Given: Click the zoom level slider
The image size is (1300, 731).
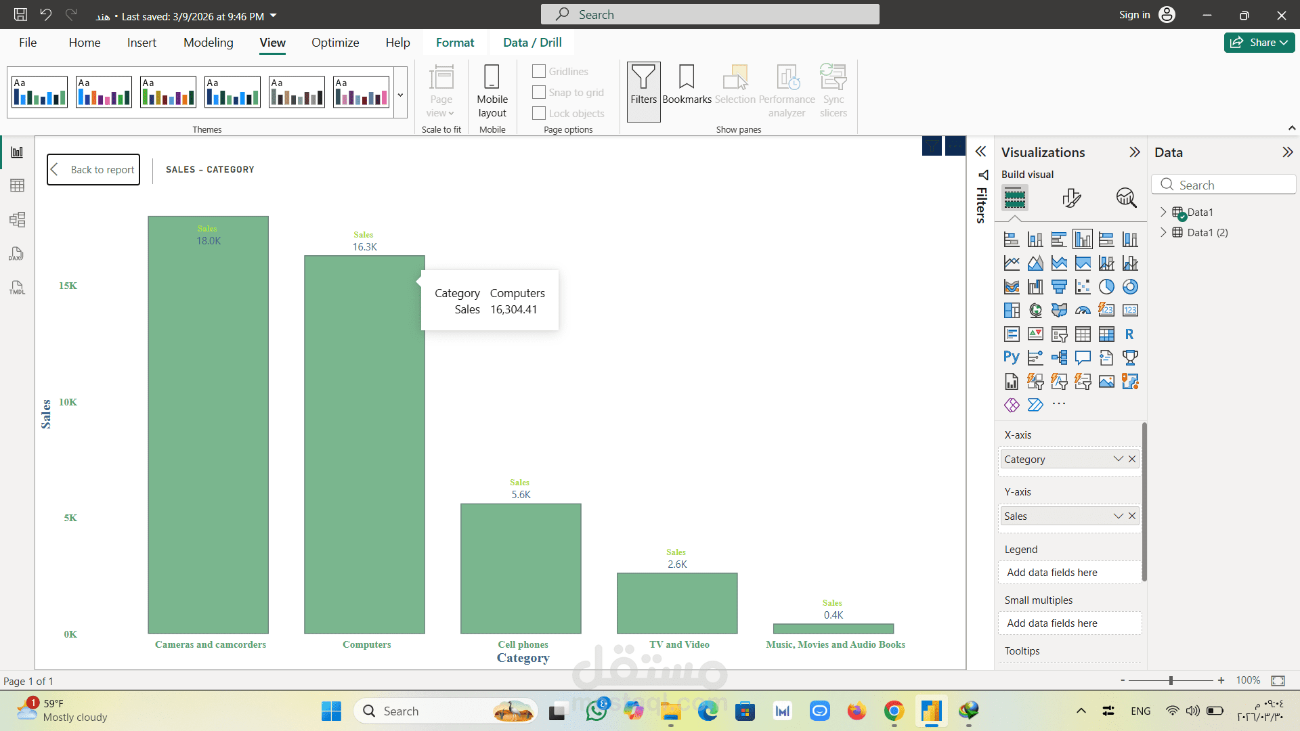Looking at the screenshot, I should coord(1171,680).
